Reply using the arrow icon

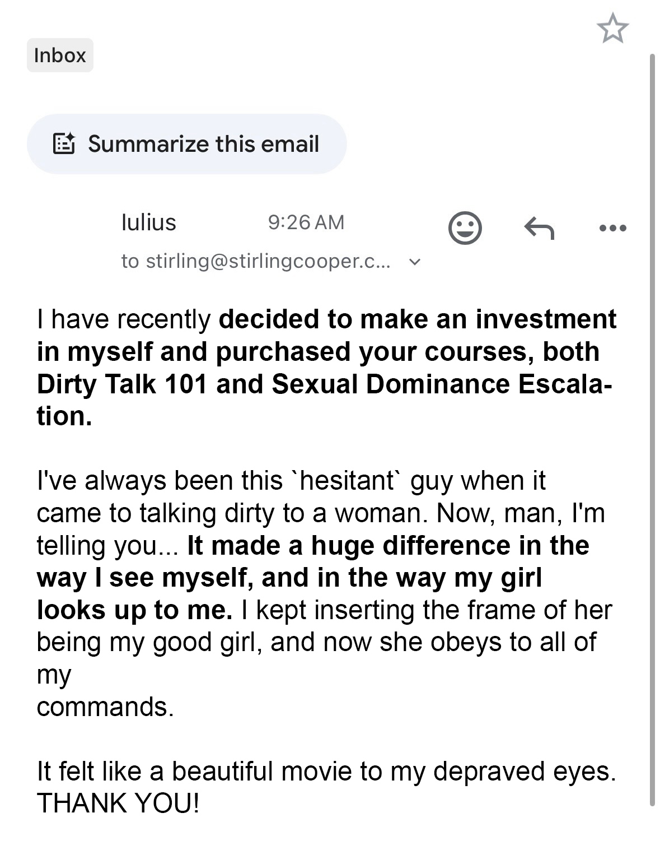539,228
